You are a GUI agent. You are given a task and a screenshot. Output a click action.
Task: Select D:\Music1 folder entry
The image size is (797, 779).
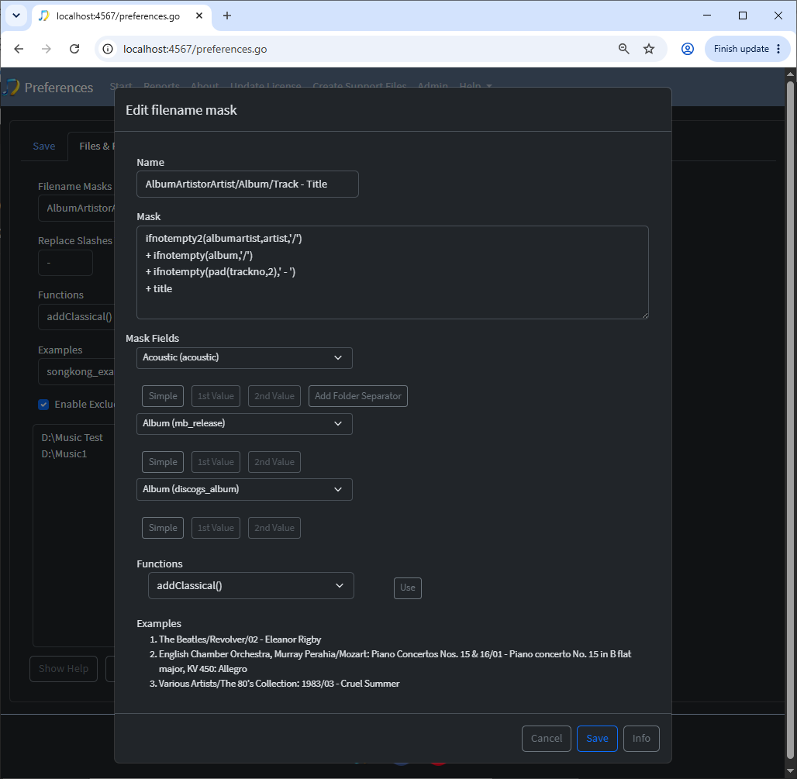click(64, 453)
